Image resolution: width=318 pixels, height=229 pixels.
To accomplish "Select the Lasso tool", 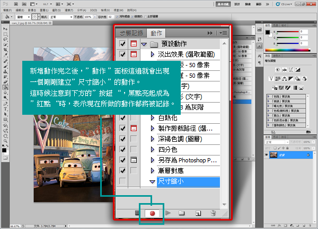I will coord(5,39).
